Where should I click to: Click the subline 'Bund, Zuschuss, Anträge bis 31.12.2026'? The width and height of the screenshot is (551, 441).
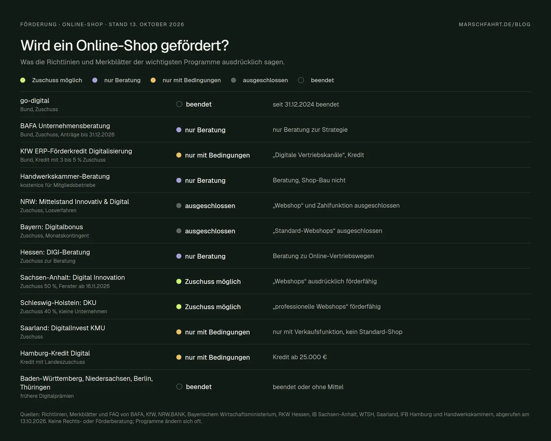(x=67, y=135)
